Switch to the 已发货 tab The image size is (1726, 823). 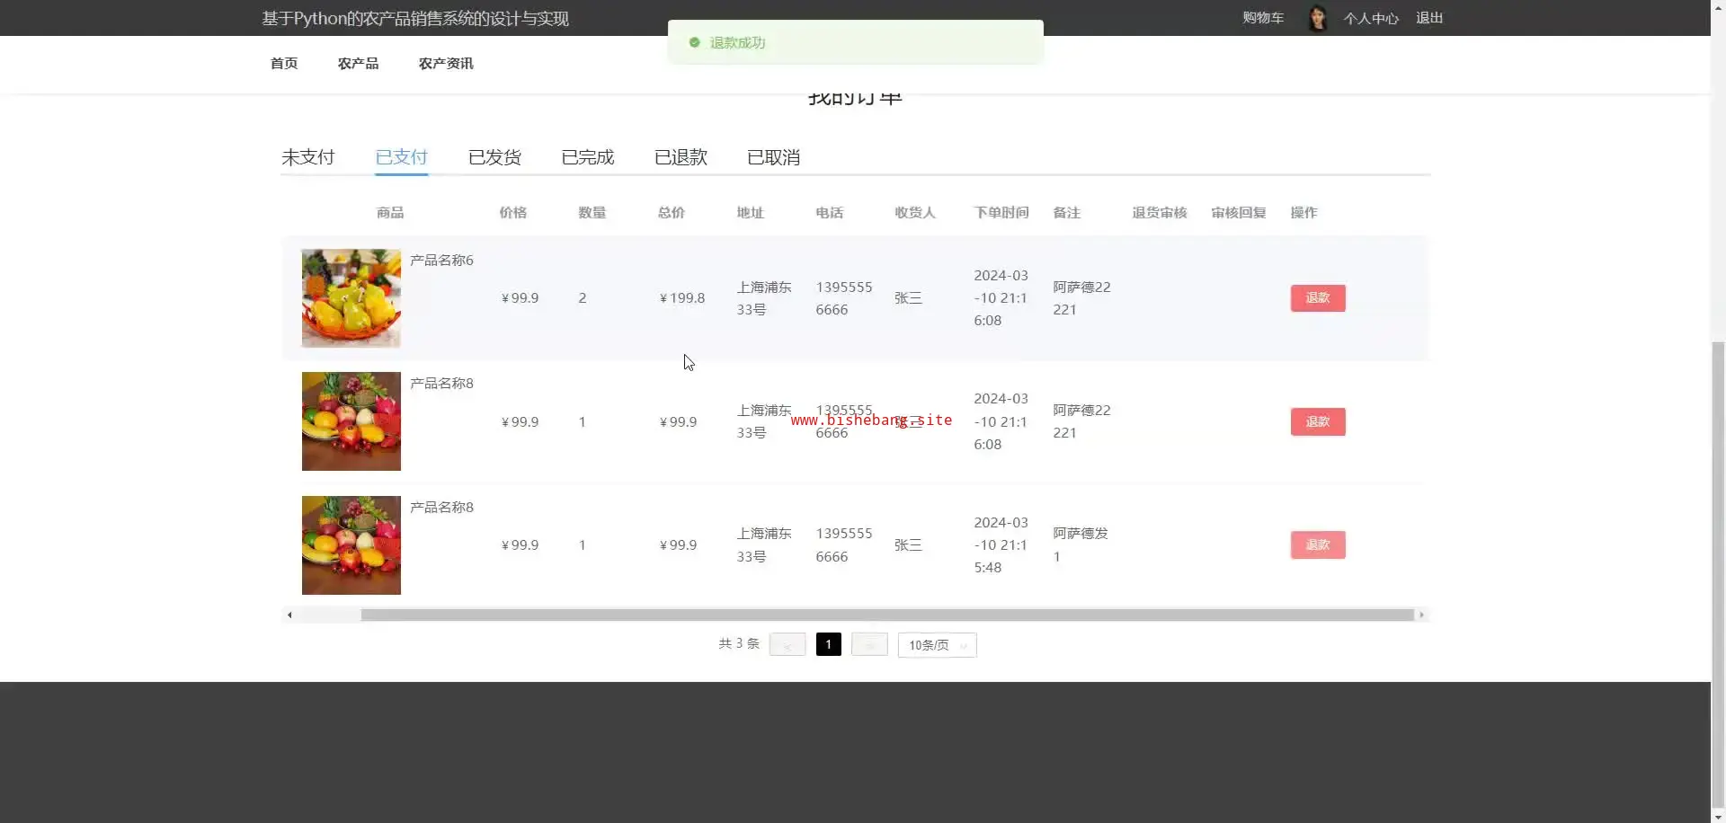click(494, 157)
